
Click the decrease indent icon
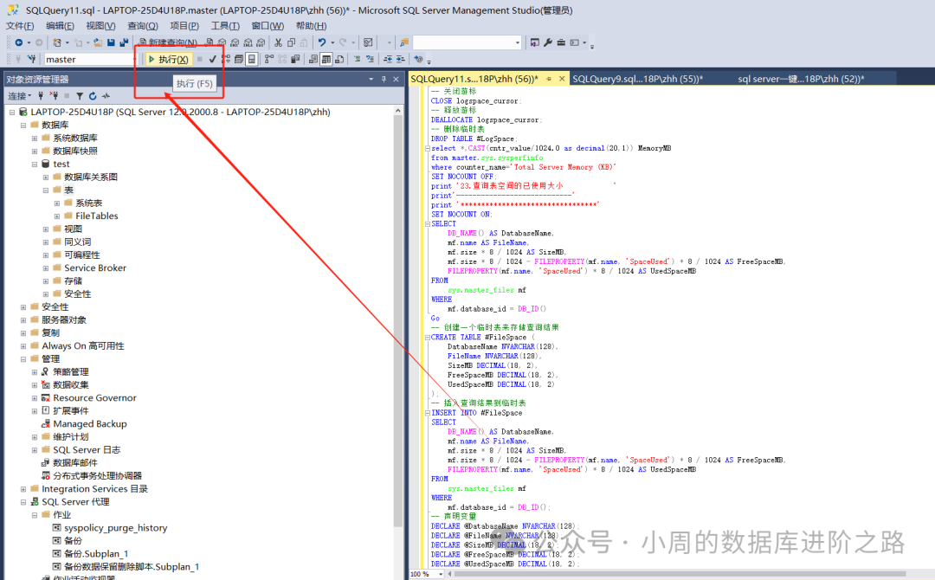coord(388,59)
